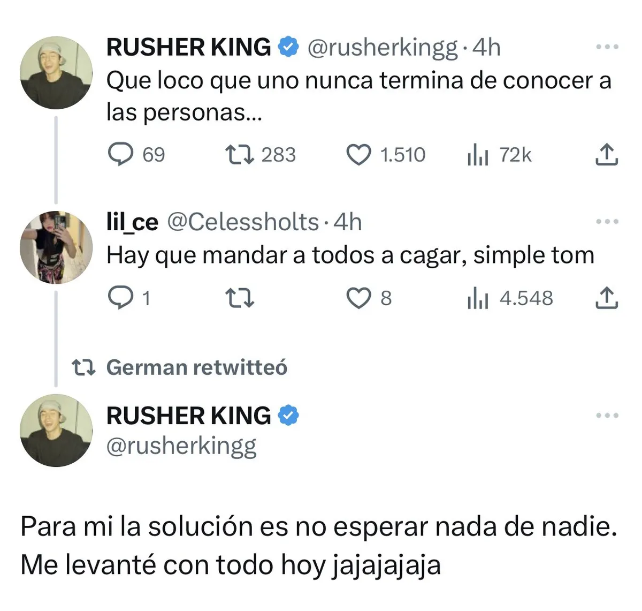Retweet lil_ce's reply

(x=240, y=299)
